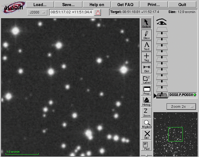
Task: Click the small slider handle below toolbar
Action: (x=146, y=155)
